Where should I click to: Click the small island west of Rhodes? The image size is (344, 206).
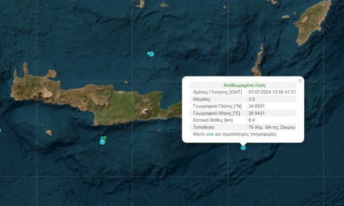click(x=286, y=17)
